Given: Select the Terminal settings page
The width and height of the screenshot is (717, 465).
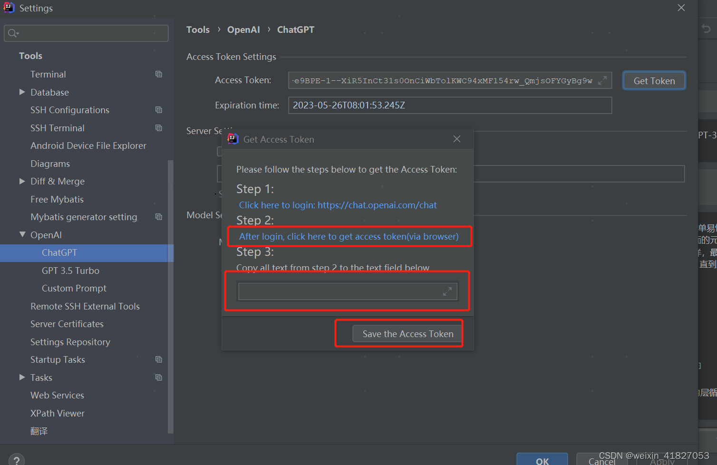Looking at the screenshot, I should [x=48, y=74].
